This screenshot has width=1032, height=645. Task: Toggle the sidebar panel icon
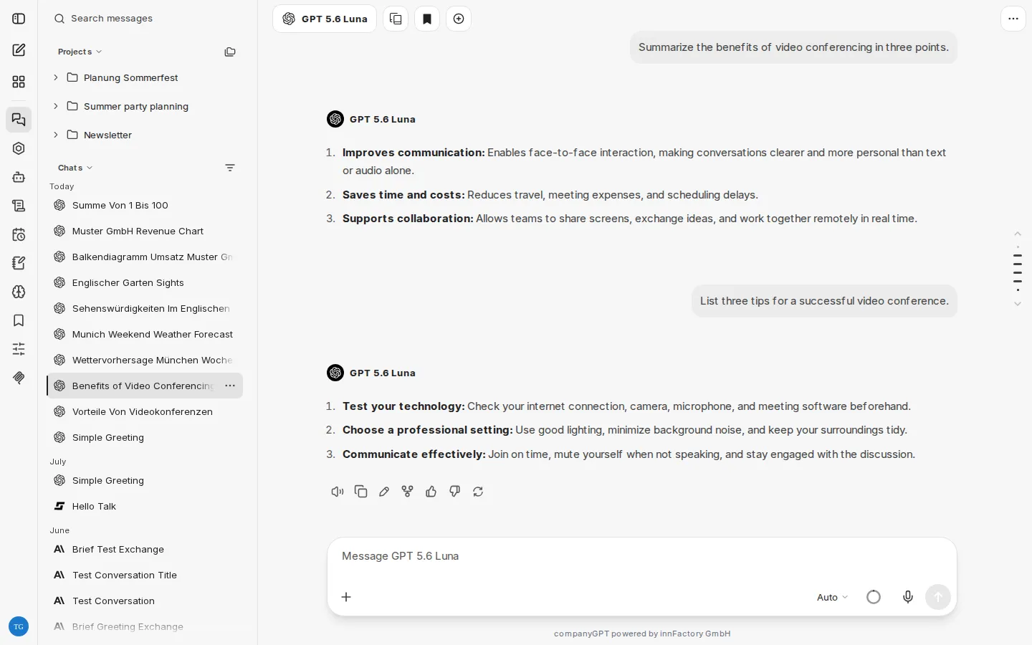pyautogui.click(x=19, y=19)
